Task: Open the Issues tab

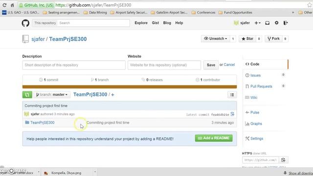Action: tap(255, 75)
